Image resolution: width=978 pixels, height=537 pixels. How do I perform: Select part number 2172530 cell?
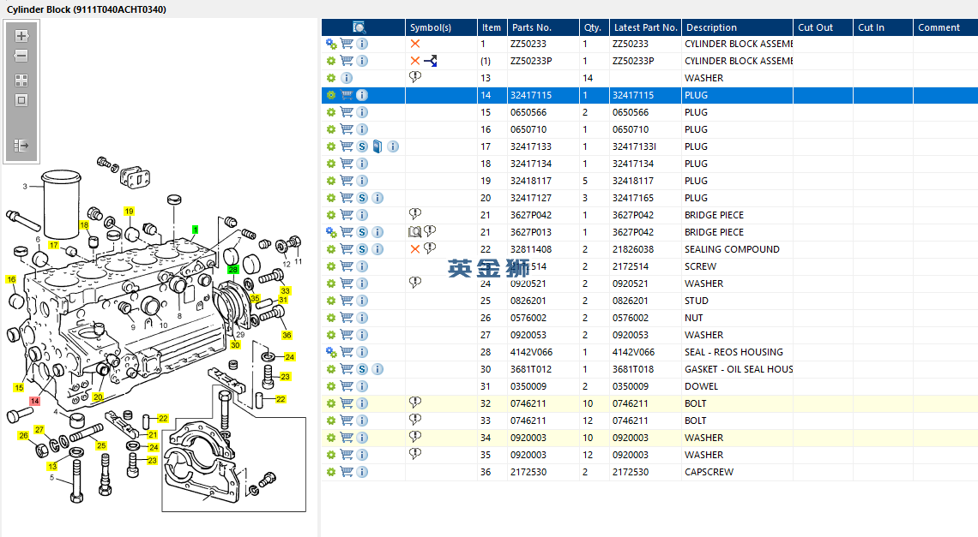tap(543, 472)
